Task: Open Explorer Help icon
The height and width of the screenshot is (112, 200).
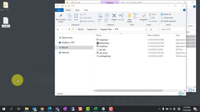Action: tap(184, 10)
